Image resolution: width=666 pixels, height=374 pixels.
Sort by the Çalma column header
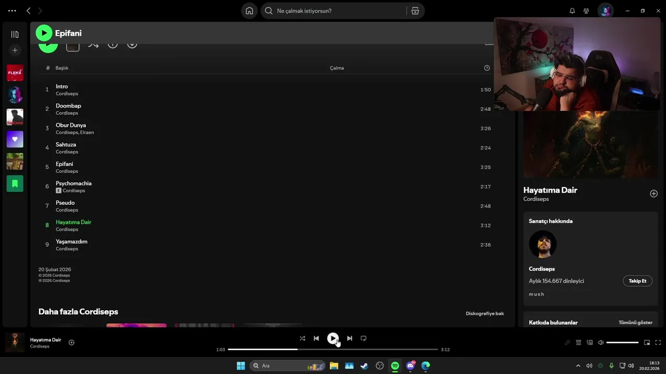(x=337, y=68)
